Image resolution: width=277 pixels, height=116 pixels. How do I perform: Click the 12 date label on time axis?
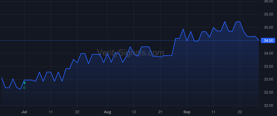pyautogui.click(x=134, y=112)
